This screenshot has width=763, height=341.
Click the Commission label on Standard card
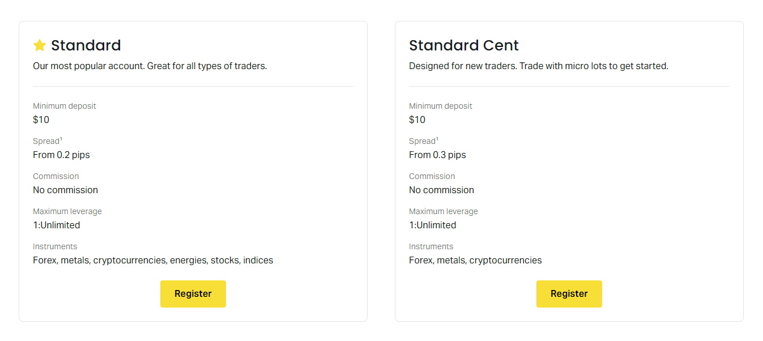56,176
